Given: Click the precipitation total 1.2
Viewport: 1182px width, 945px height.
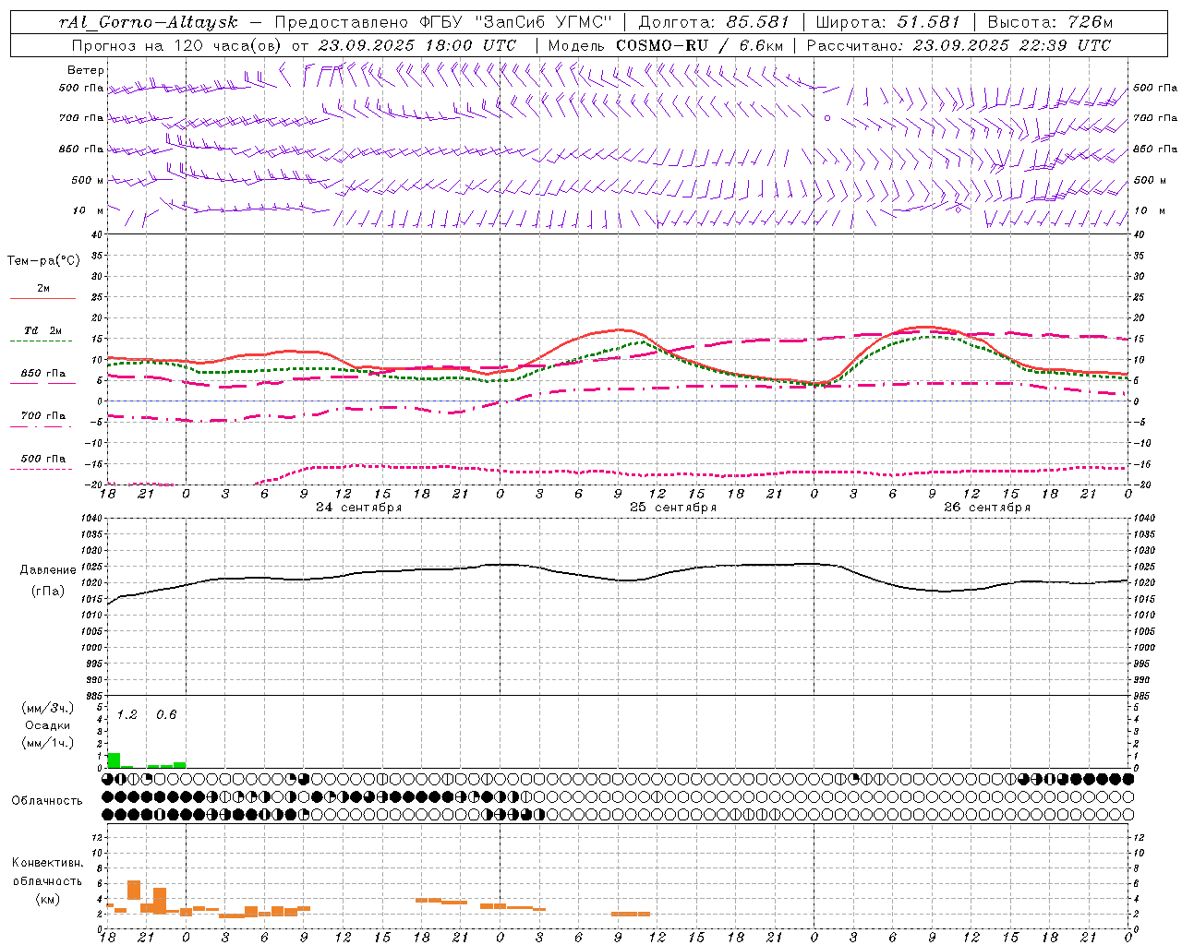Looking at the screenshot, I should 127,715.
